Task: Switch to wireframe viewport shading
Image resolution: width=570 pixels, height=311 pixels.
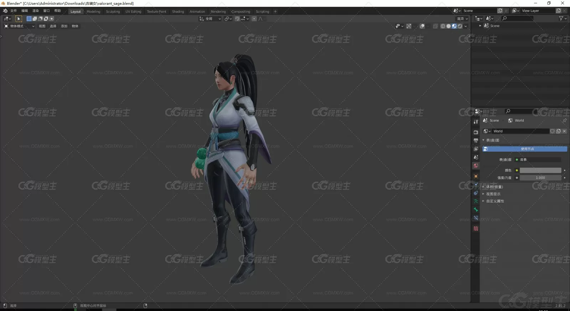Action: (443, 26)
